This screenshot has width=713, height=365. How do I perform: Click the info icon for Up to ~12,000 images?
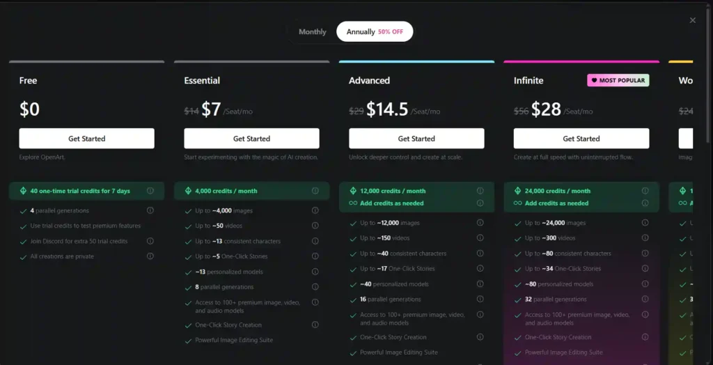coord(480,222)
